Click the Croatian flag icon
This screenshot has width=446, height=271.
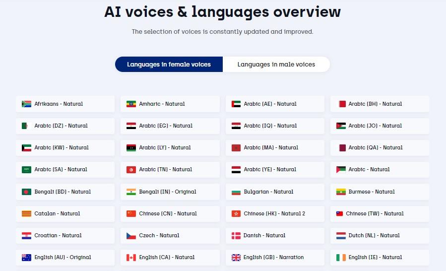coord(26,236)
